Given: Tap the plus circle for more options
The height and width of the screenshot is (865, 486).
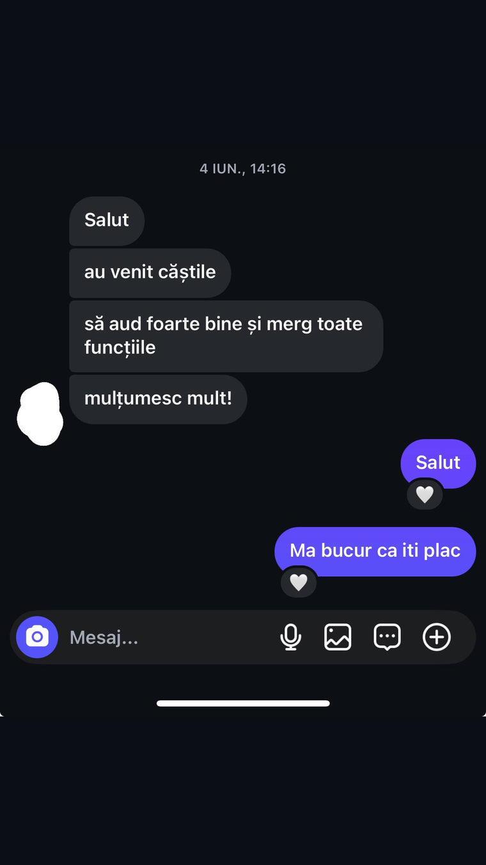Looking at the screenshot, I should [x=437, y=637].
